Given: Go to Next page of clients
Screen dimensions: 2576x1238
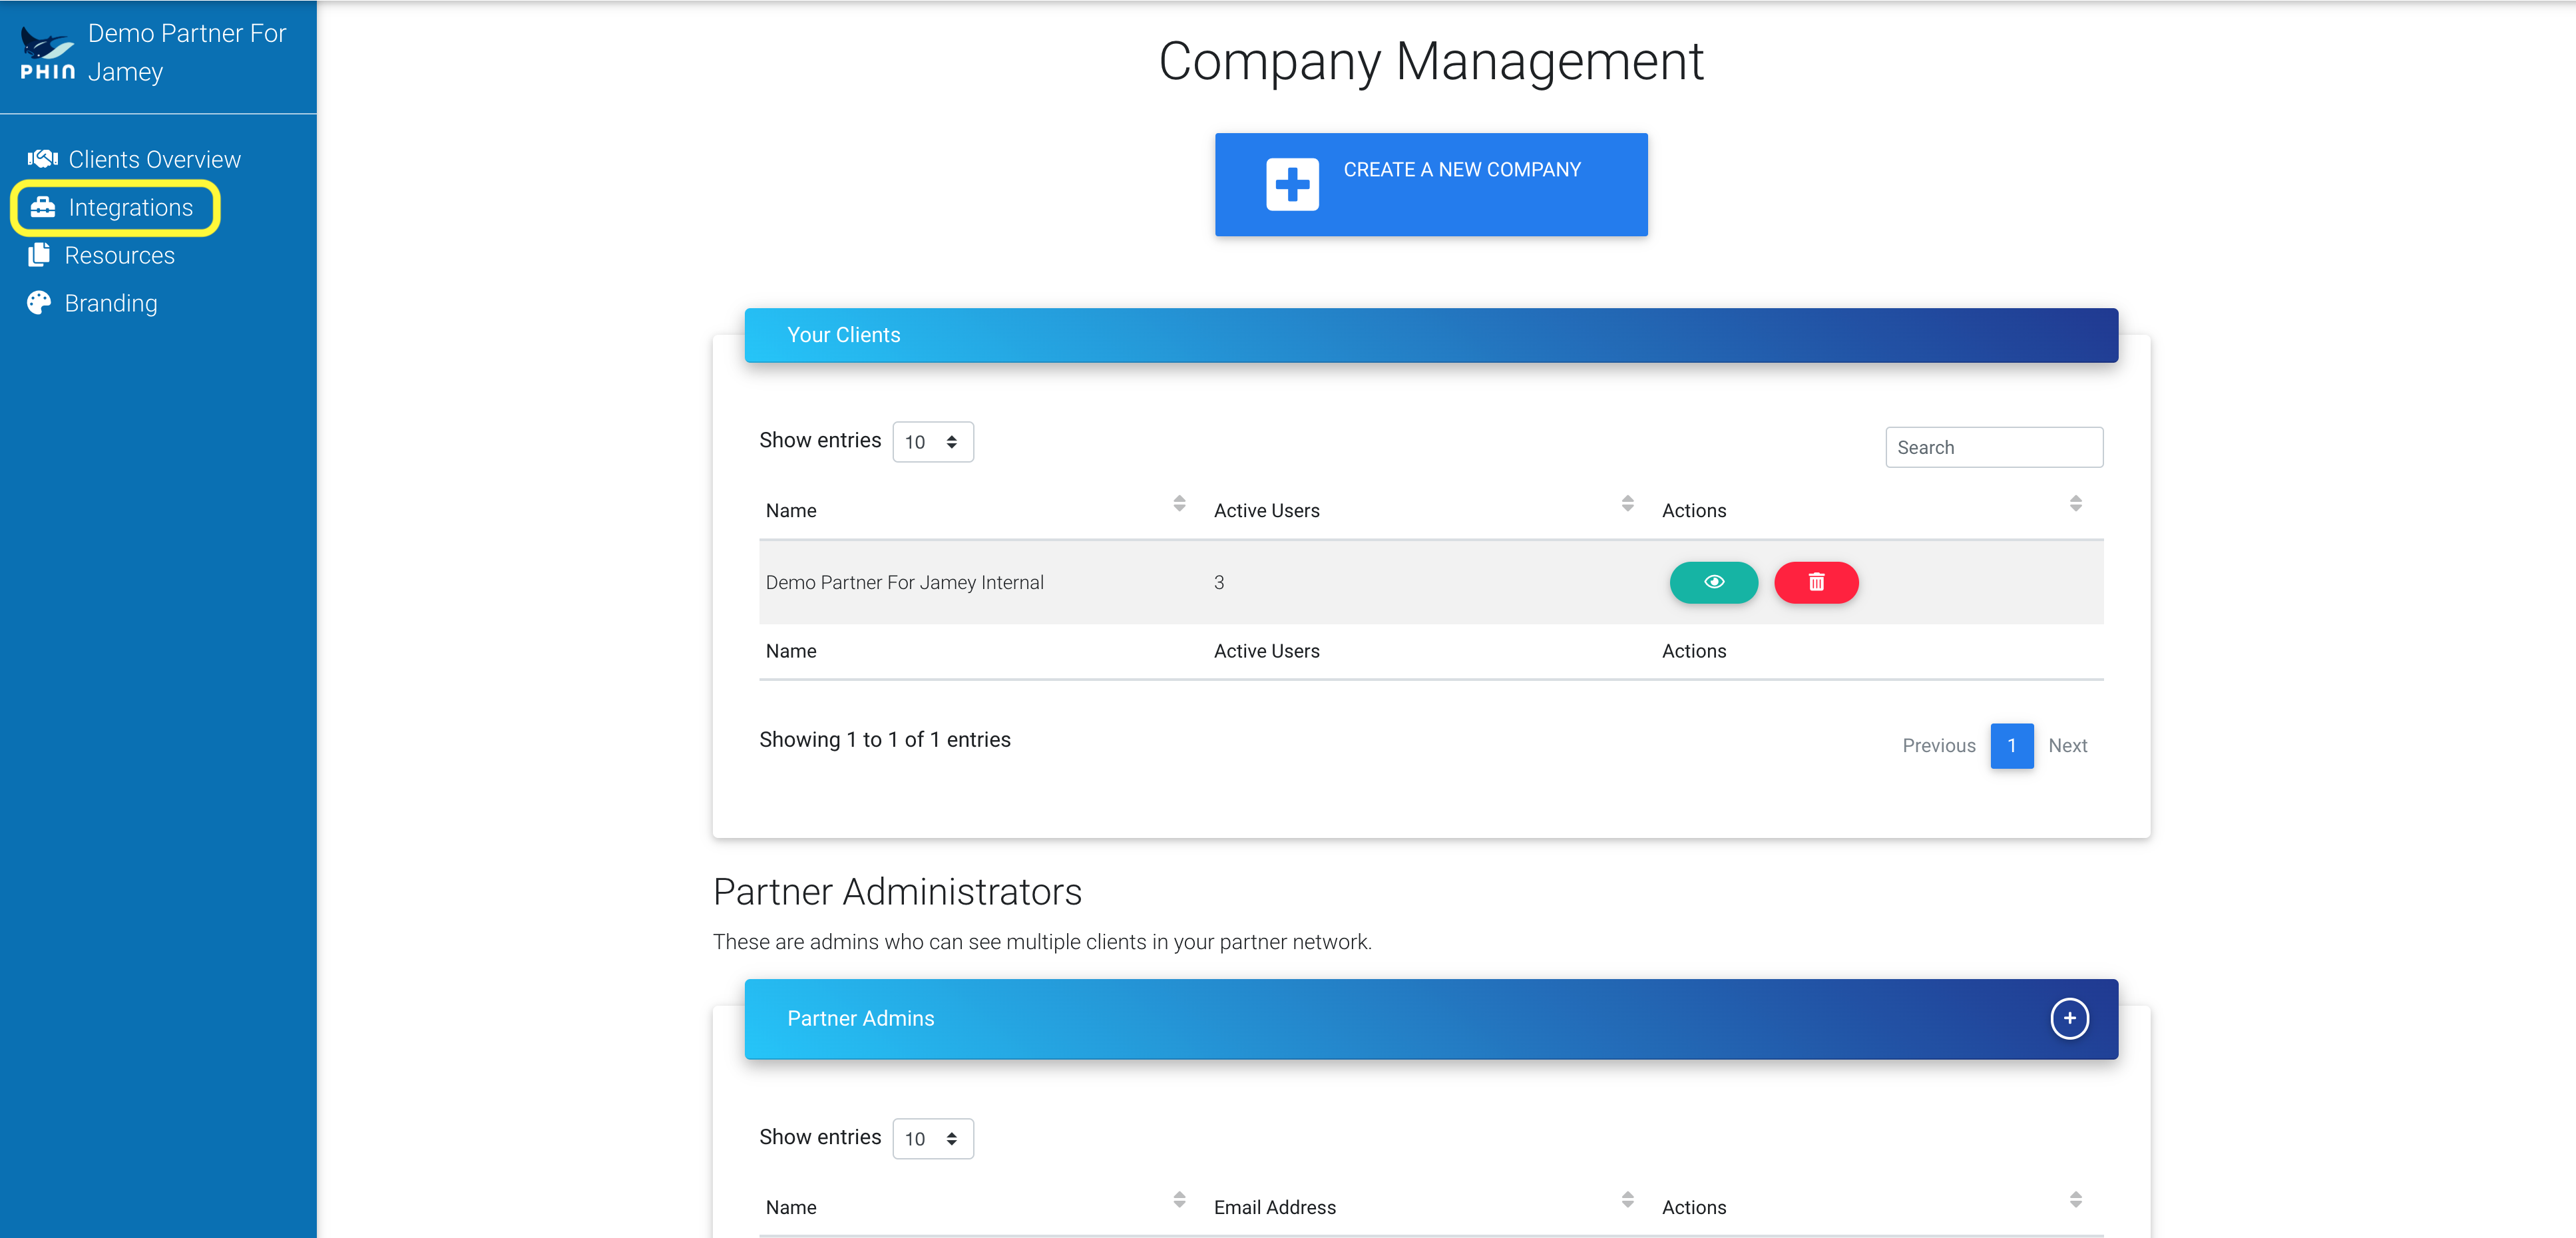Looking at the screenshot, I should click(x=2067, y=746).
